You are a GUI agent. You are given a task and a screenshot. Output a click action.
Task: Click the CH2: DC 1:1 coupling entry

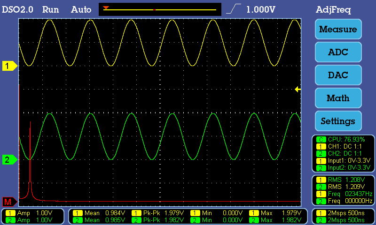coord(345,153)
